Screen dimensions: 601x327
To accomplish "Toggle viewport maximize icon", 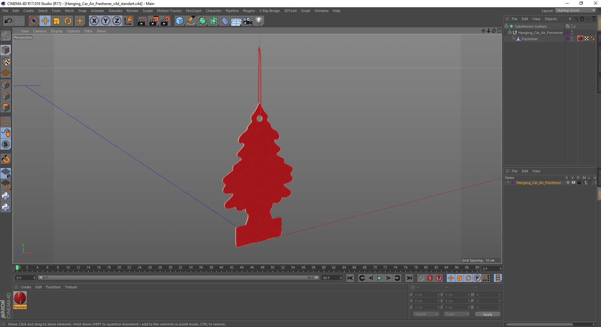I will click(499, 30).
